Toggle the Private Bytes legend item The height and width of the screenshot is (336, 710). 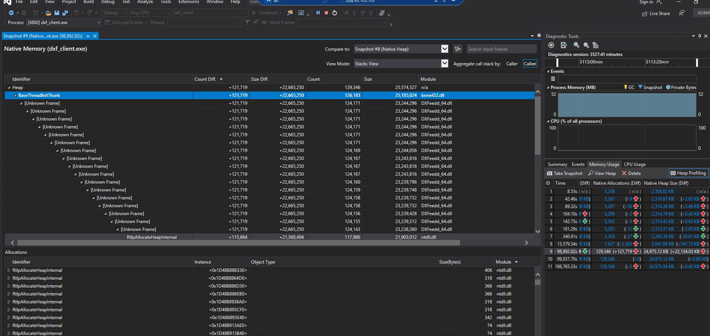pyautogui.click(x=681, y=87)
